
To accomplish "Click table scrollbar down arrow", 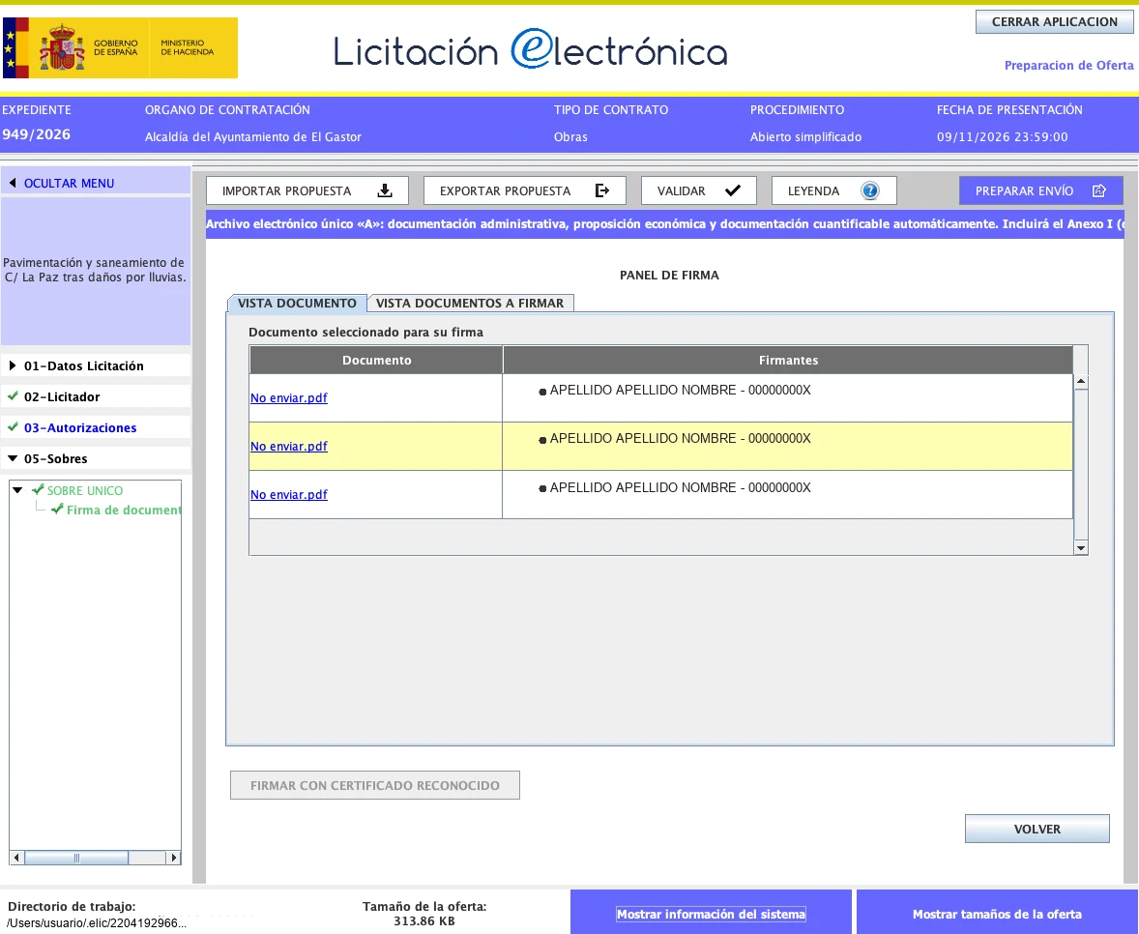I will coord(1081,548).
